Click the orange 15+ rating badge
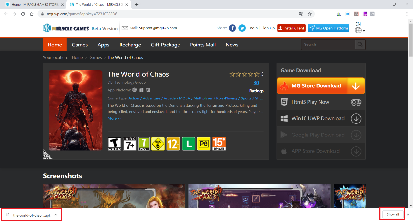The image size is (413, 221). tap(219, 144)
